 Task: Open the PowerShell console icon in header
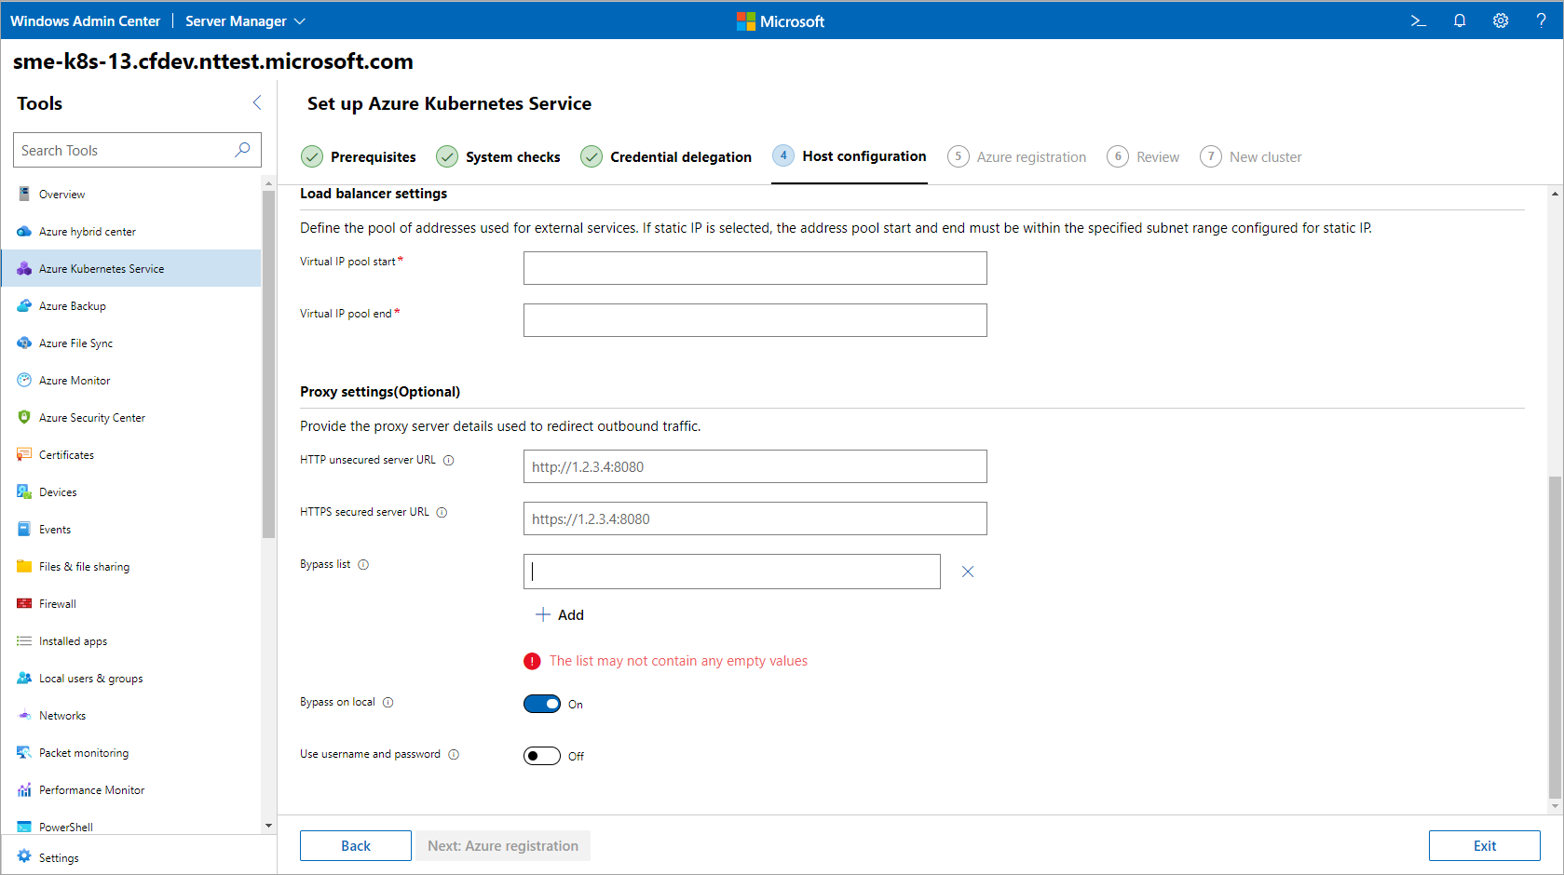click(x=1418, y=20)
